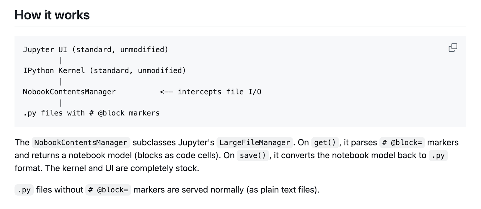
Task: Click the inline 'get()' code tag
Action: [x=325, y=142]
